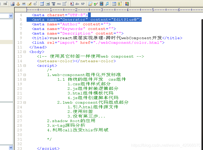
Task: Click the HTML comment on line 13
Action: tap(90, 56)
